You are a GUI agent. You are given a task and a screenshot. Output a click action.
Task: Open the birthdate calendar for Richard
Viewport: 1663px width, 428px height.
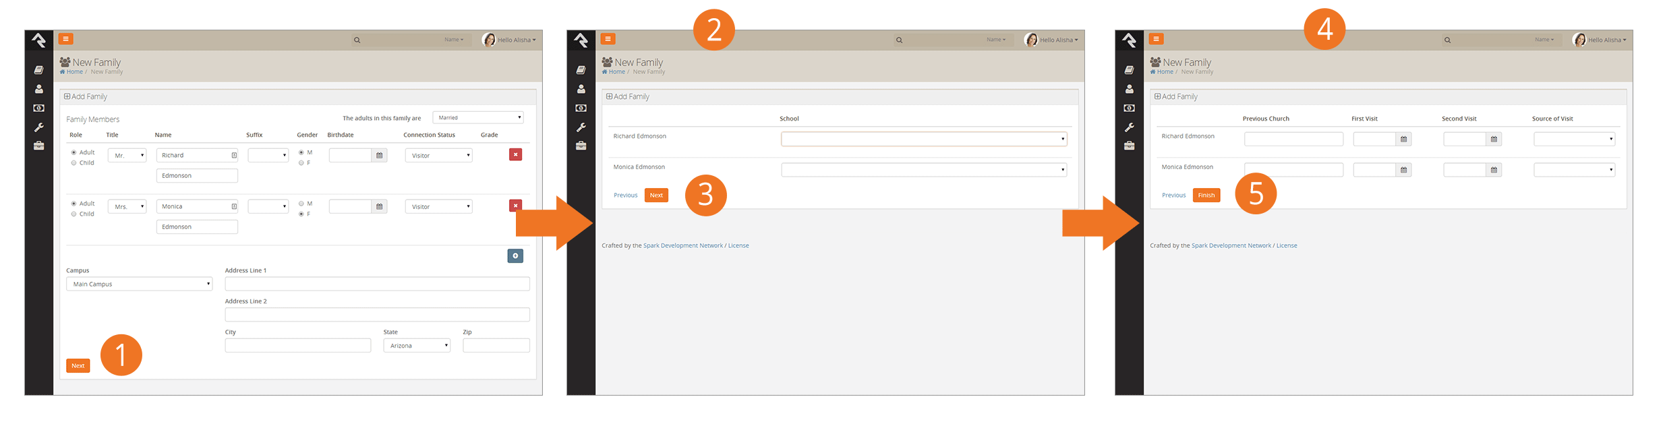(x=380, y=156)
